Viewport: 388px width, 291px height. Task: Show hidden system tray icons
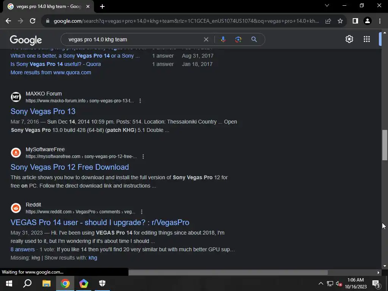click(321, 283)
